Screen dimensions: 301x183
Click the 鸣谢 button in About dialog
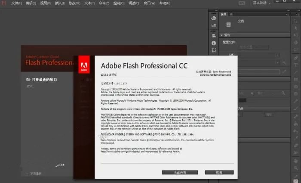[x=219, y=172]
